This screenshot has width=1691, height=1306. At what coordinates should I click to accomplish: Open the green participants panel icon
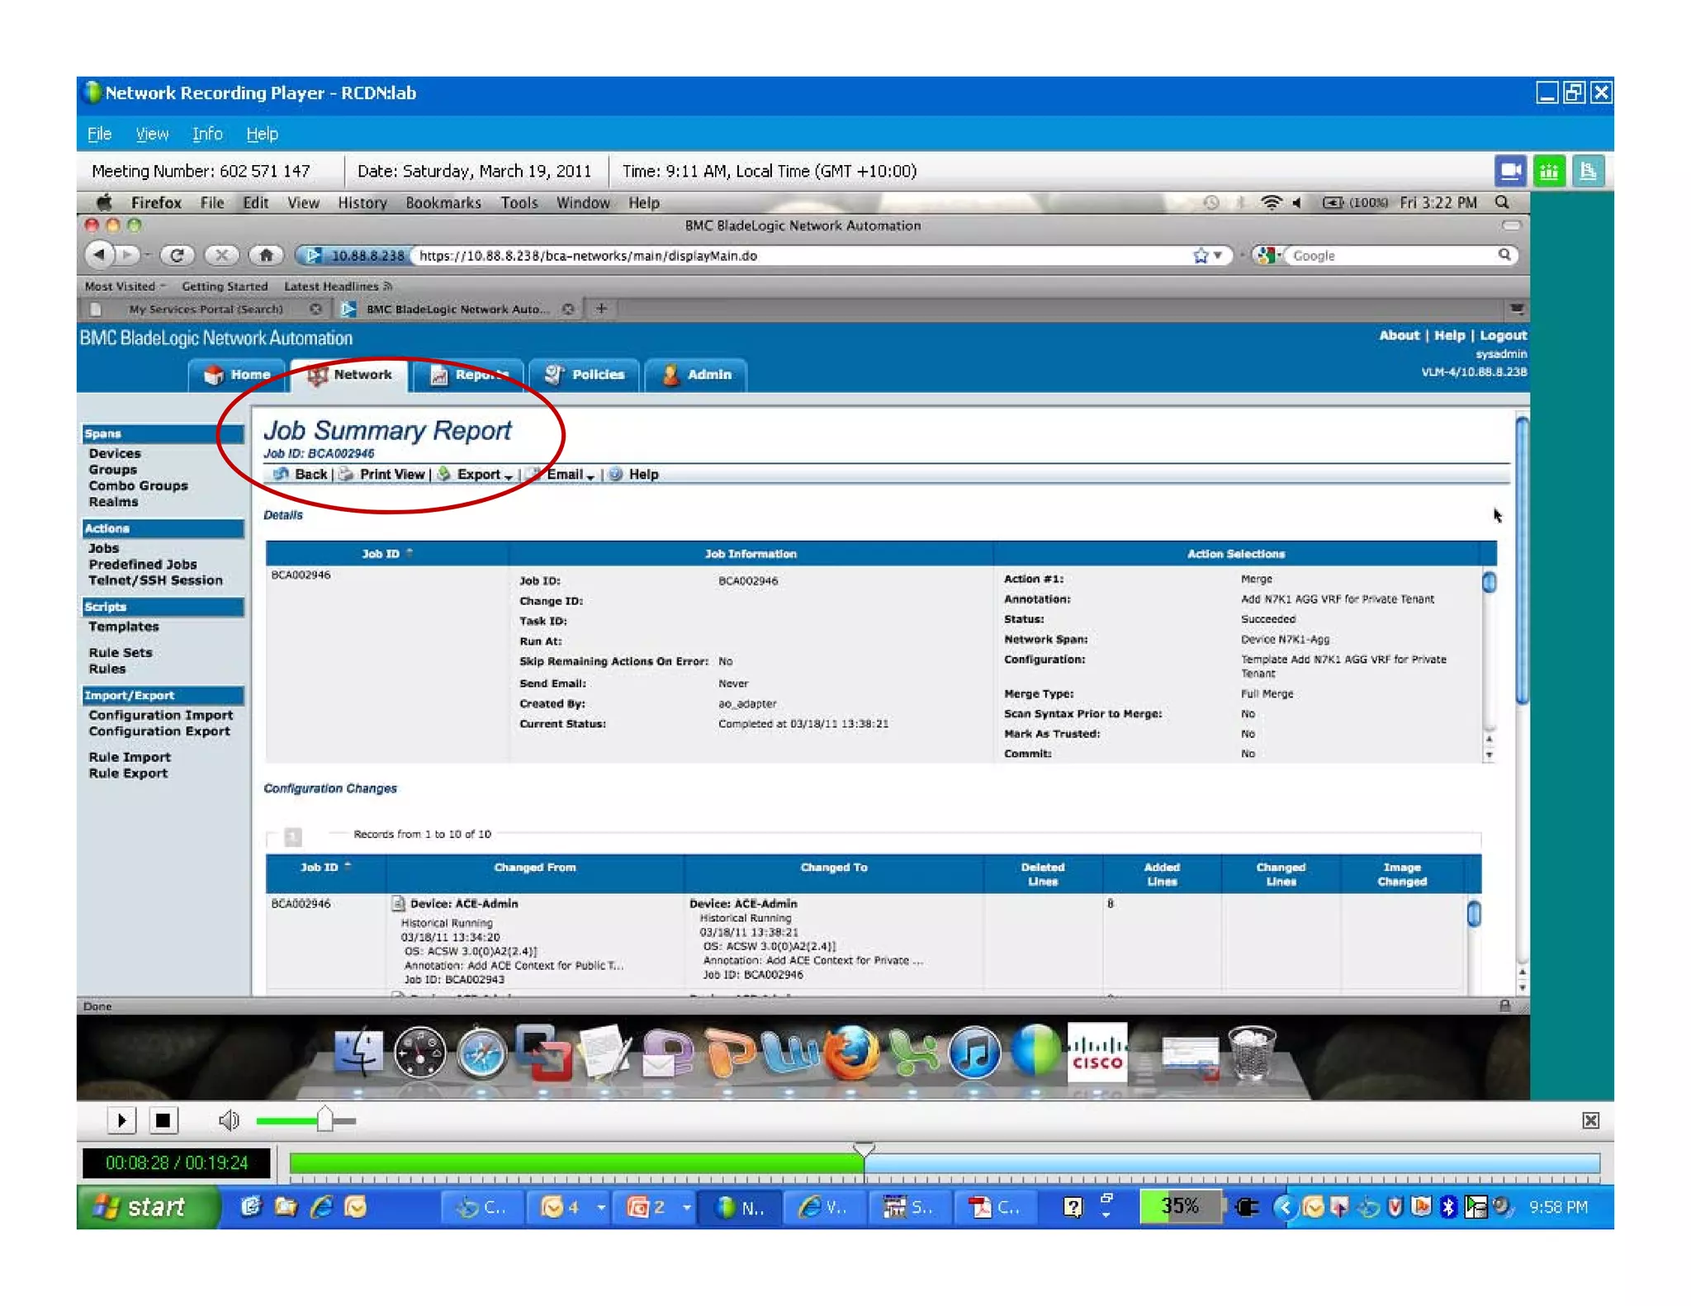[1549, 172]
